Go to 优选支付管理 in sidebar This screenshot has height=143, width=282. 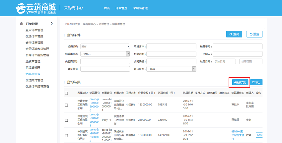[35, 80]
